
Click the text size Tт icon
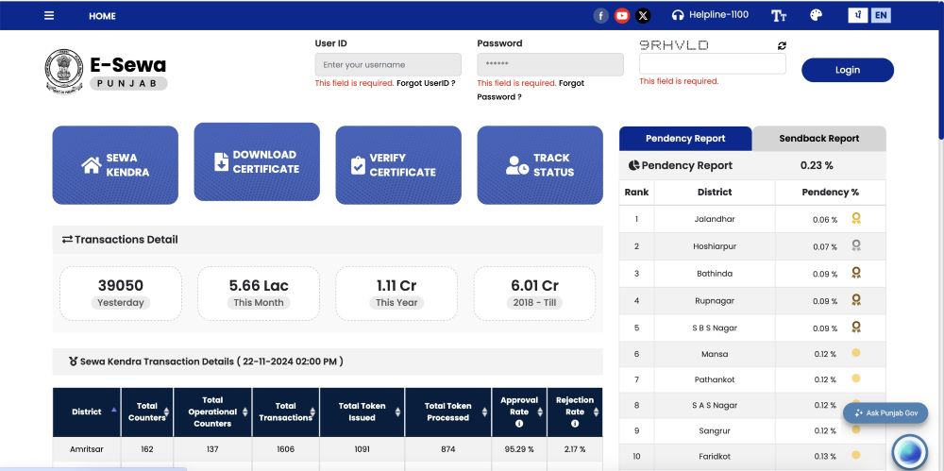click(779, 16)
